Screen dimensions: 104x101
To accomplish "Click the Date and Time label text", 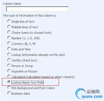I will click(21, 49).
